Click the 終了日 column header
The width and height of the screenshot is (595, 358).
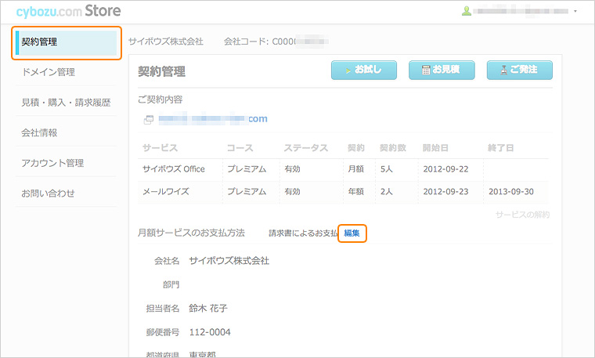pyautogui.click(x=501, y=148)
